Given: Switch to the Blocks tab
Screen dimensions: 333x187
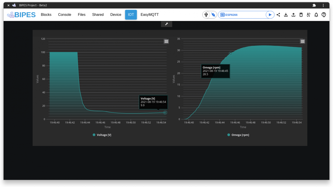Looking at the screenshot, I should point(46,14).
